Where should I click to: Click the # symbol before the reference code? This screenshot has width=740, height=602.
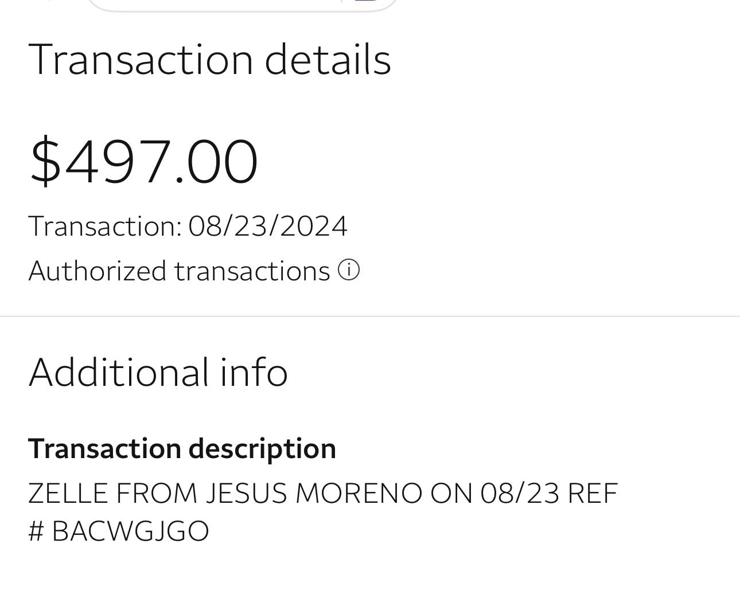point(36,531)
